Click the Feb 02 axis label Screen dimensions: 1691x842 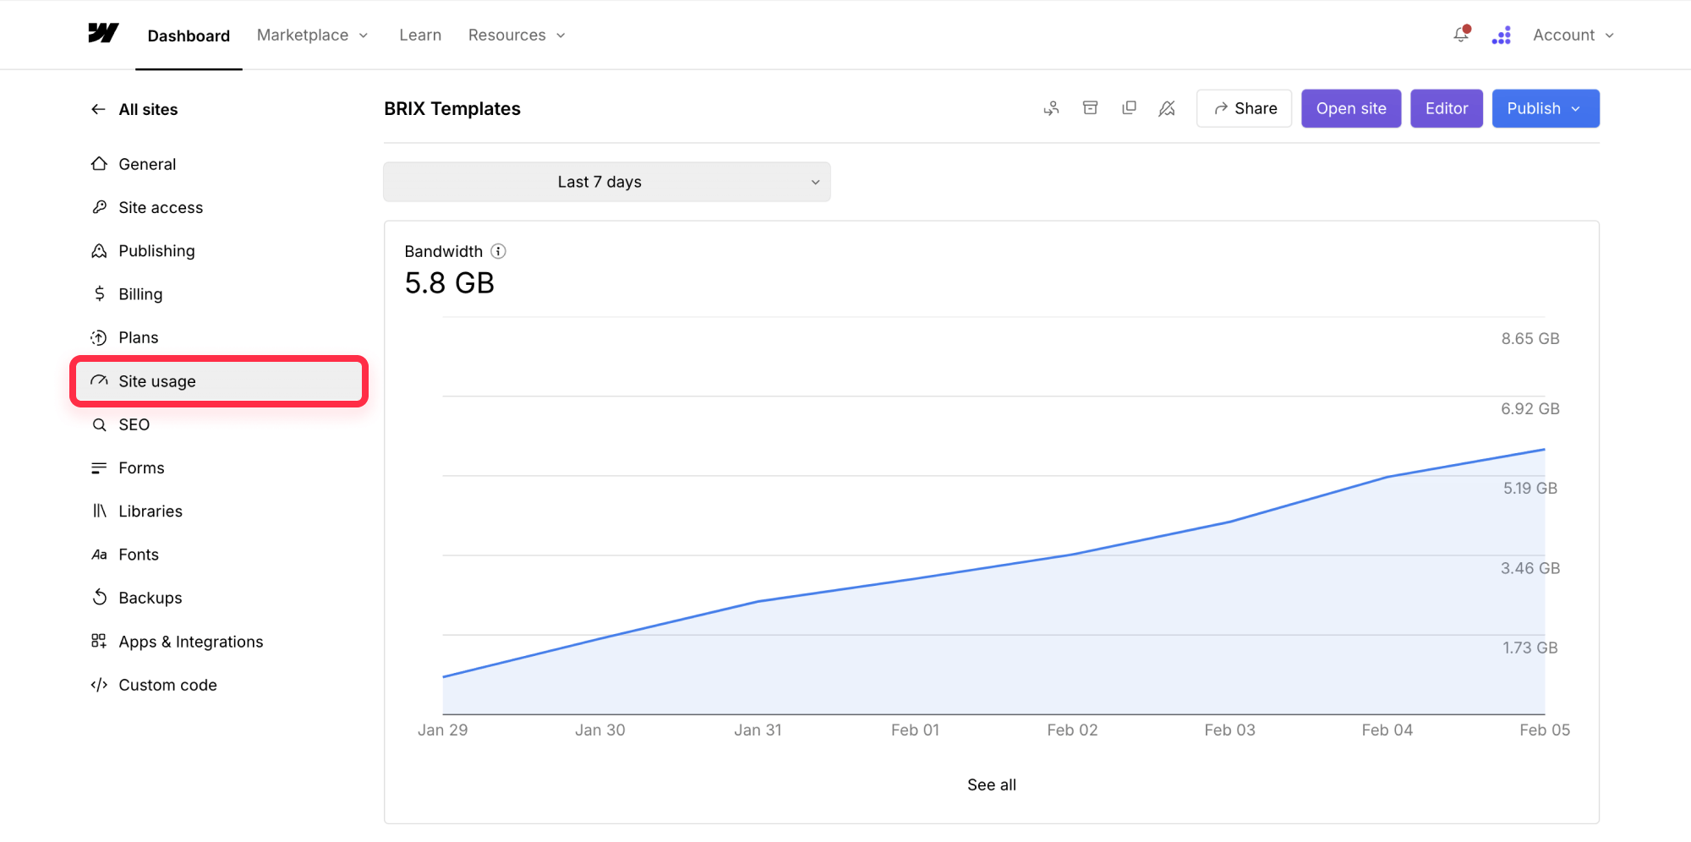(x=1072, y=730)
